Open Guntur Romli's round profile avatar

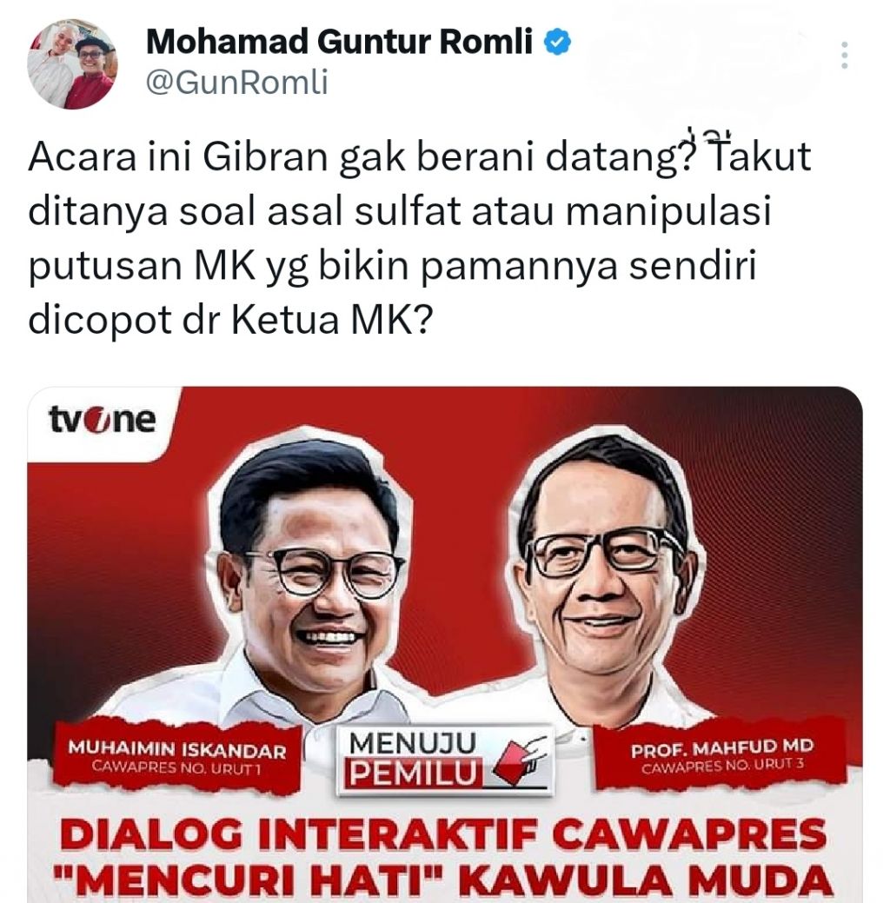click(72, 64)
